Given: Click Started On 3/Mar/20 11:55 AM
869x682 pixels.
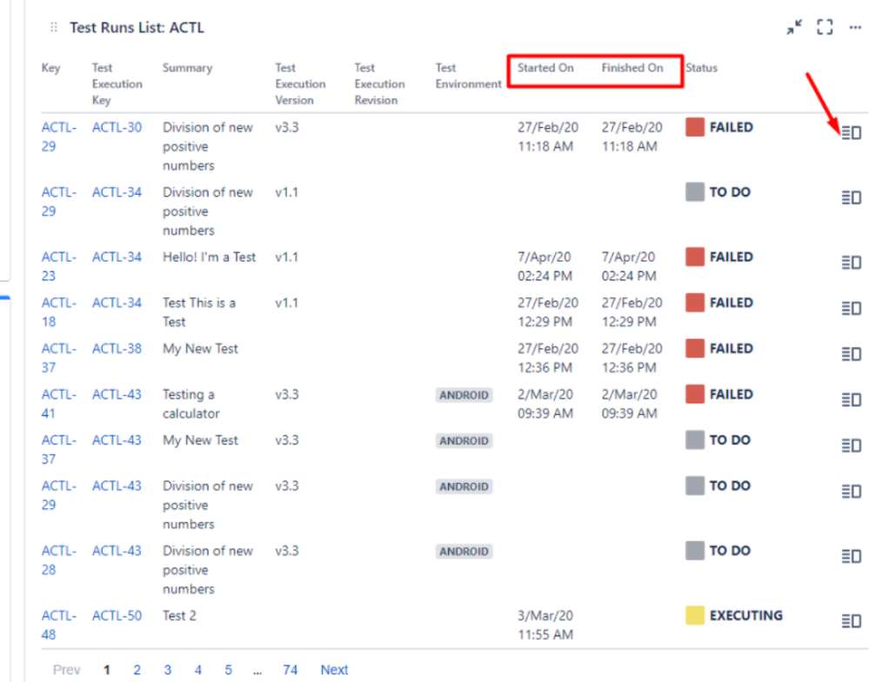Looking at the screenshot, I should [x=545, y=625].
